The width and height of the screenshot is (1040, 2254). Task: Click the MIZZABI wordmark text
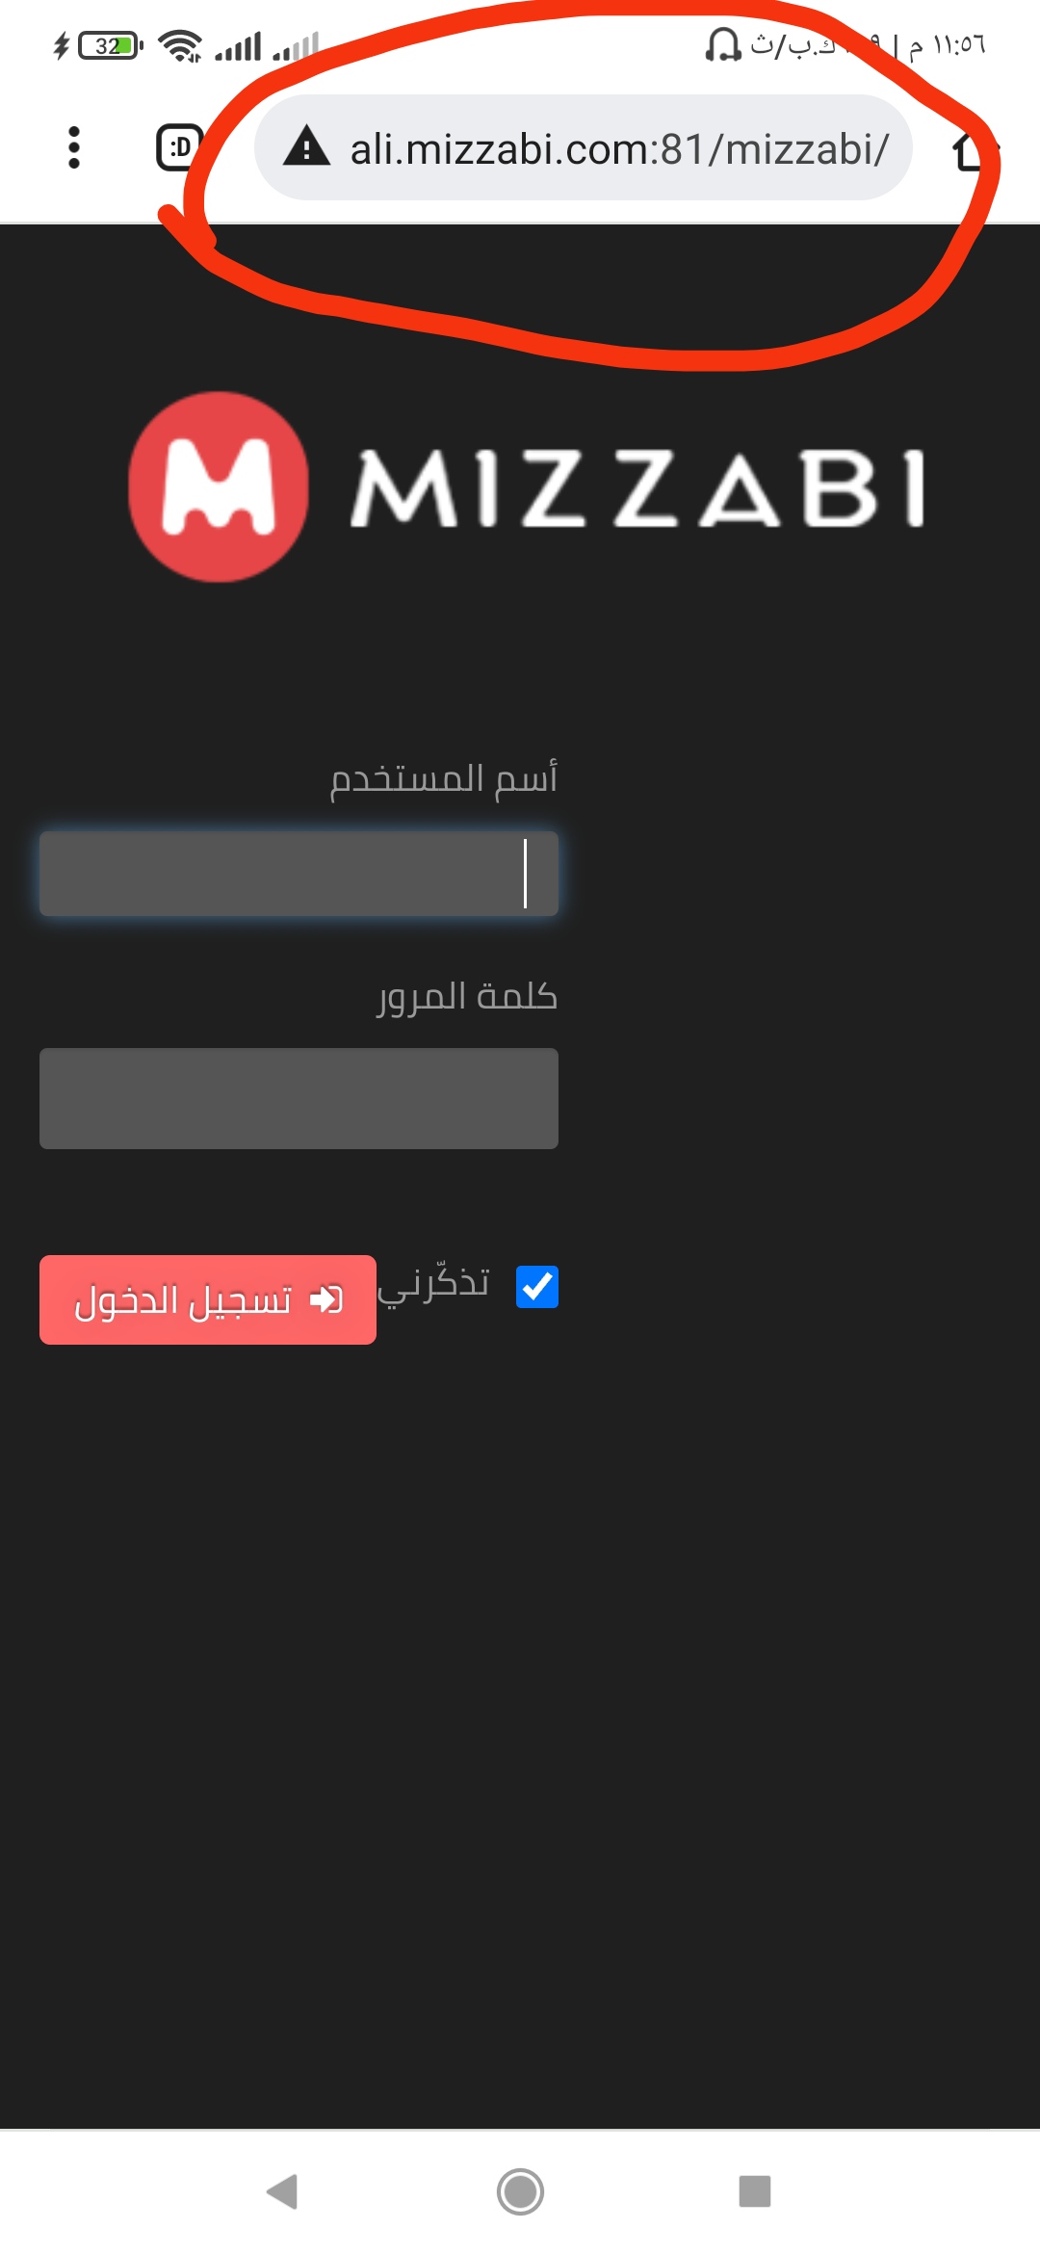637,488
